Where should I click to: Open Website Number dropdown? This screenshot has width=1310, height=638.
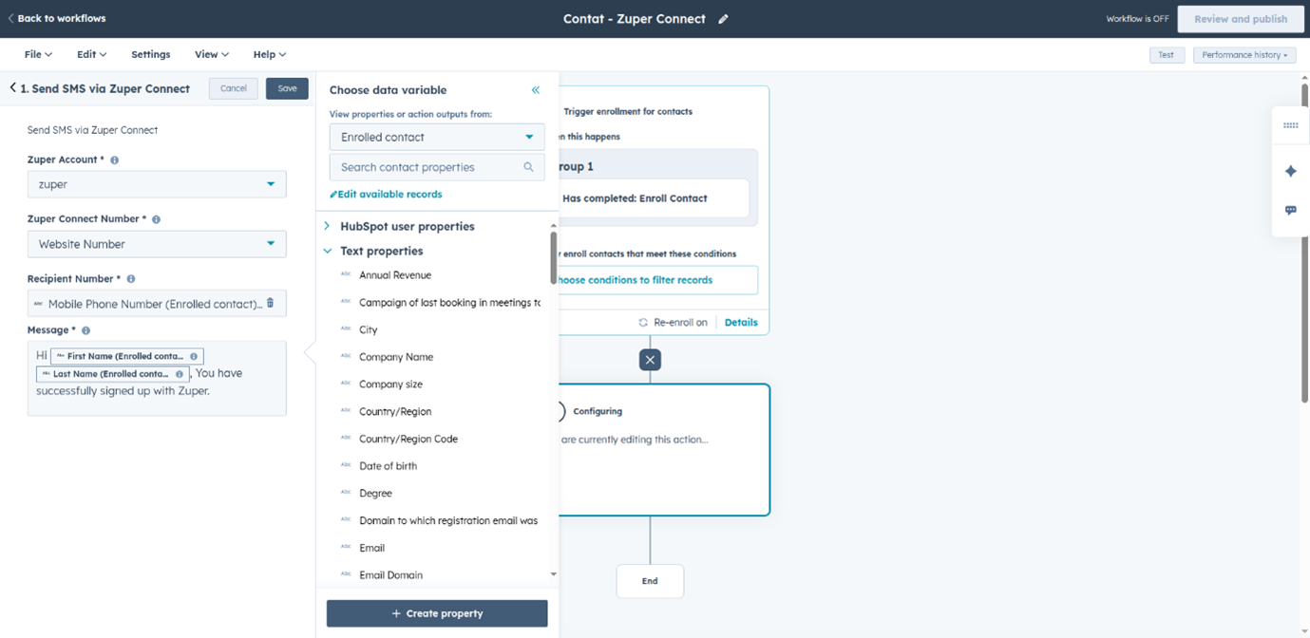pos(157,244)
